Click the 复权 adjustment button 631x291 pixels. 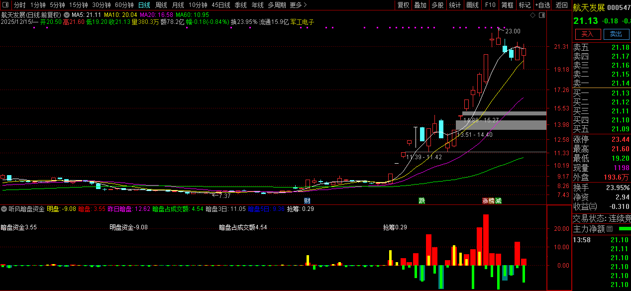click(x=404, y=5)
